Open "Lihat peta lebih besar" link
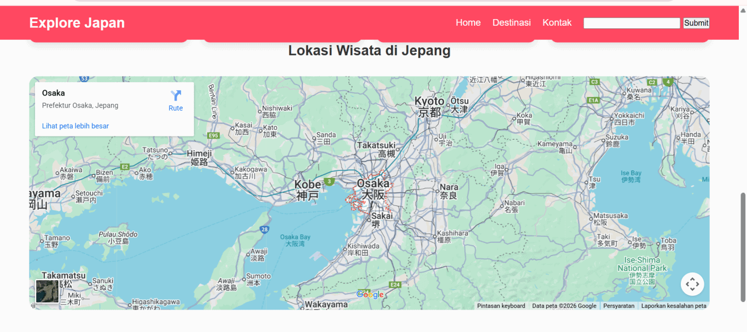 (75, 126)
